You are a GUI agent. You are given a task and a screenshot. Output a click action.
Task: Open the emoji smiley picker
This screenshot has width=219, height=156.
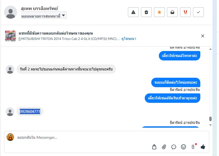[x=183, y=147]
